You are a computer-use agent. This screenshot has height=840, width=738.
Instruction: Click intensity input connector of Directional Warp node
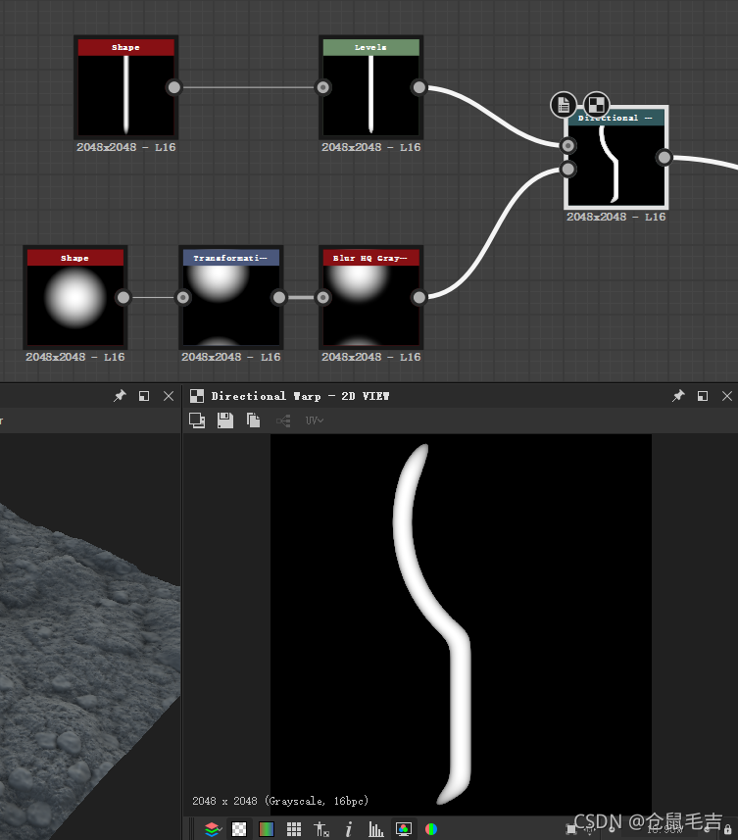tap(567, 170)
